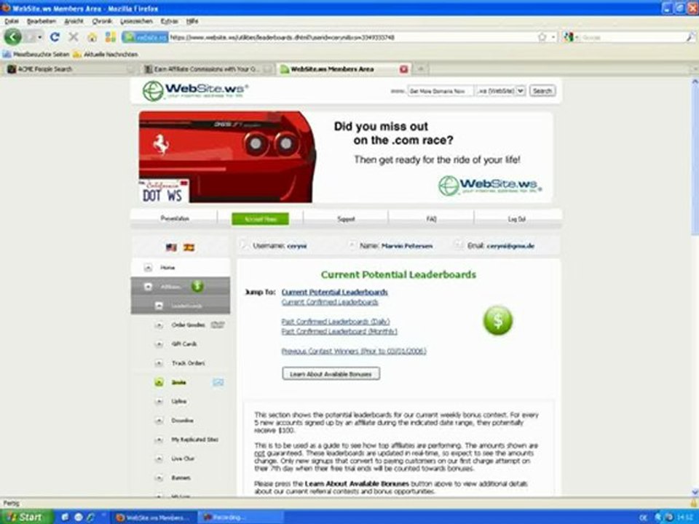Click the Firefox taskbar entry WebSite.ws Members
Screen dimensions: 699x524
click(152, 517)
